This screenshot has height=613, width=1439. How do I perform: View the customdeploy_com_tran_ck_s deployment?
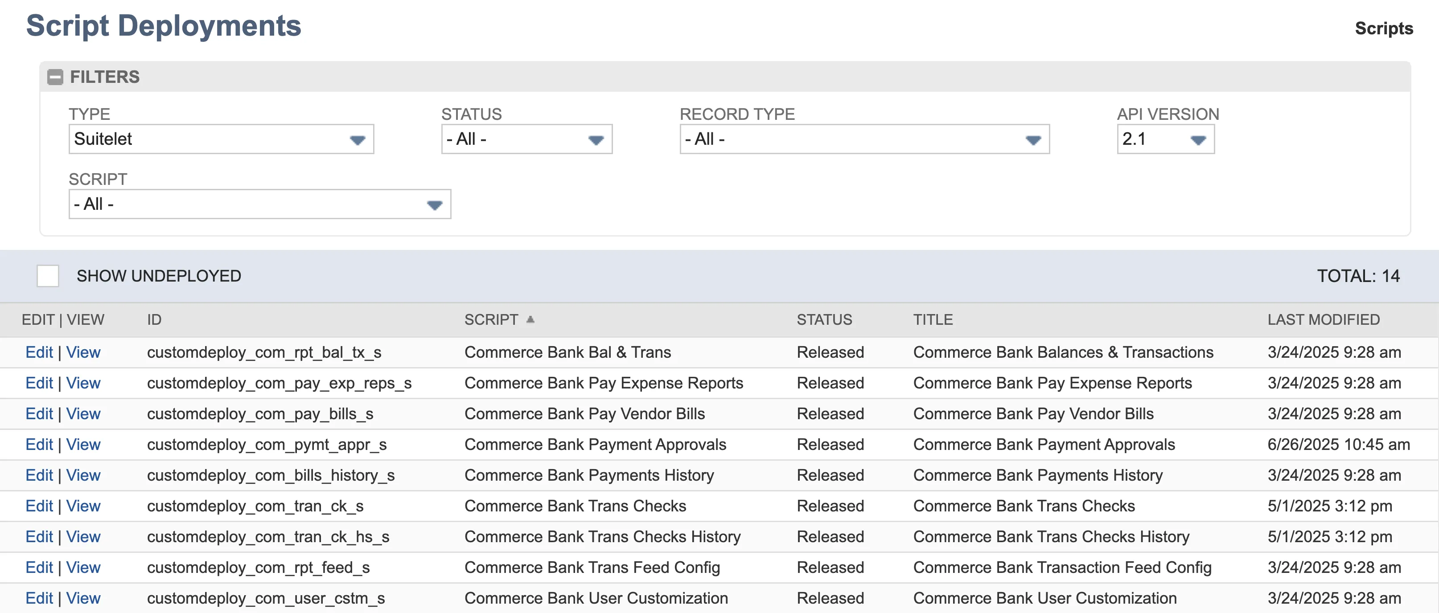pos(83,506)
